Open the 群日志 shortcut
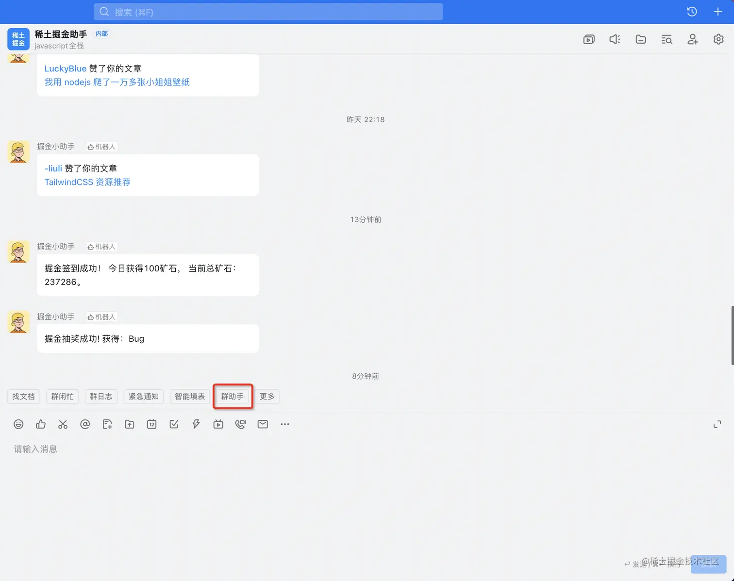 pos(101,397)
